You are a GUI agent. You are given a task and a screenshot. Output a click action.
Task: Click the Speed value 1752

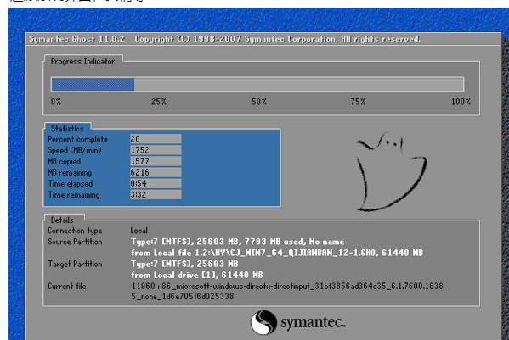156,150
